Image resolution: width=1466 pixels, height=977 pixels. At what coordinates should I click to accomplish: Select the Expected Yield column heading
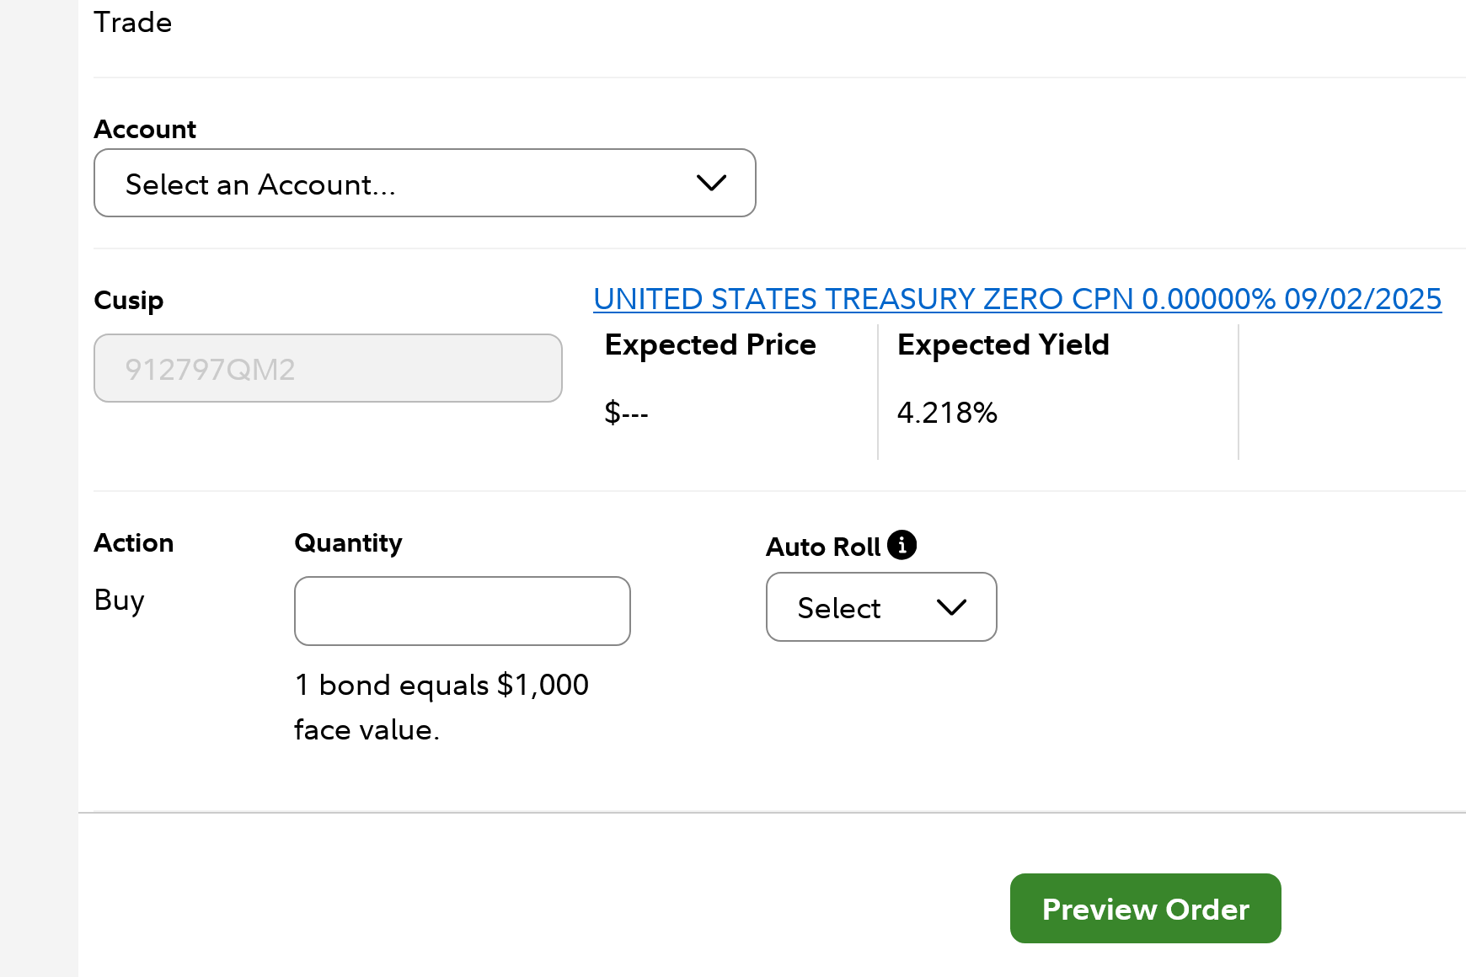[1003, 345]
